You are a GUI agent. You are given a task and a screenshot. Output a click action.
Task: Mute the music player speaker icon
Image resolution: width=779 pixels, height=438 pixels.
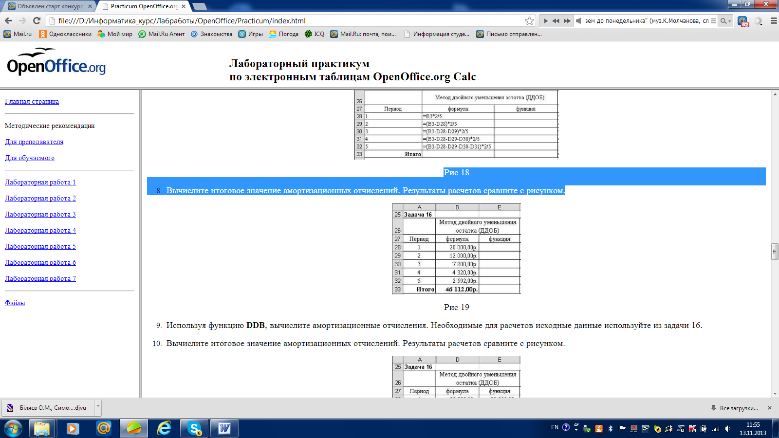[x=579, y=21]
